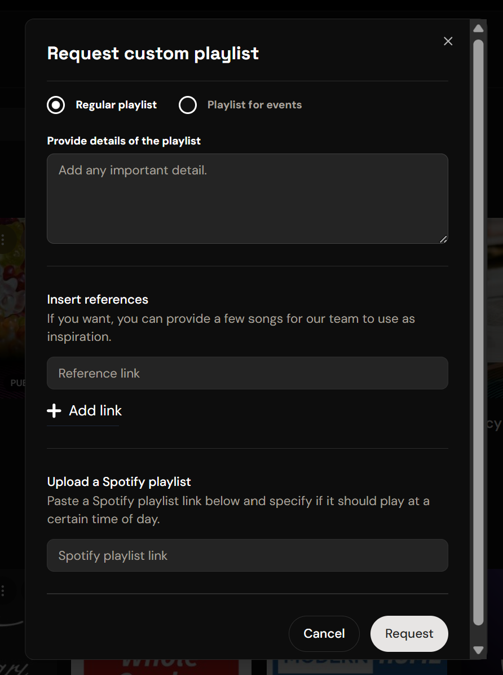Open the upper three-dot menu behind dialog

click(x=3, y=239)
